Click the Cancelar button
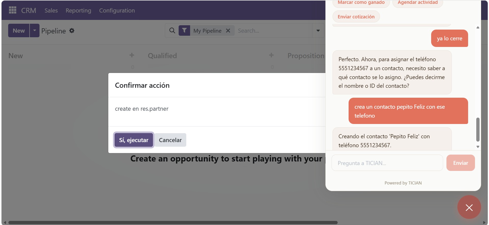Viewport: 489px width, 225px height. (170, 140)
